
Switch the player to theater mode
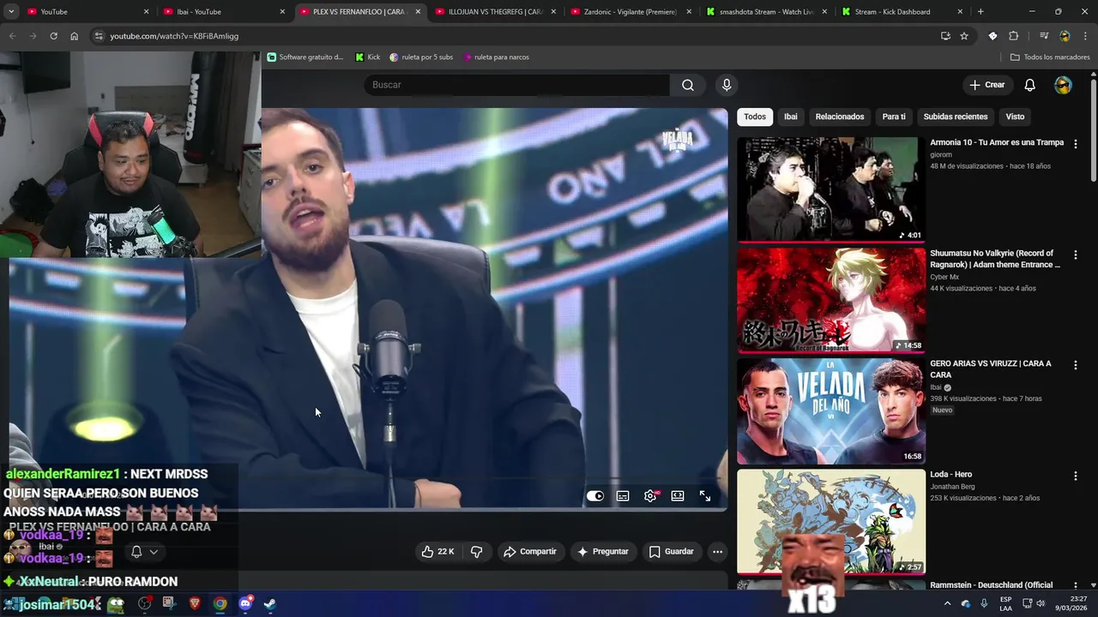pyautogui.click(x=678, y=496)
